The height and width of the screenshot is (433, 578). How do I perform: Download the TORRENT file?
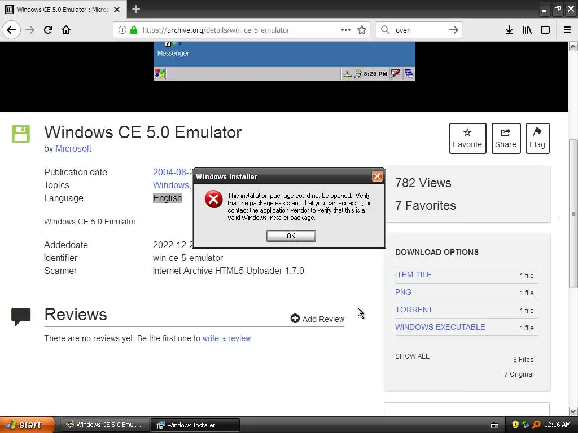point(414,310)
